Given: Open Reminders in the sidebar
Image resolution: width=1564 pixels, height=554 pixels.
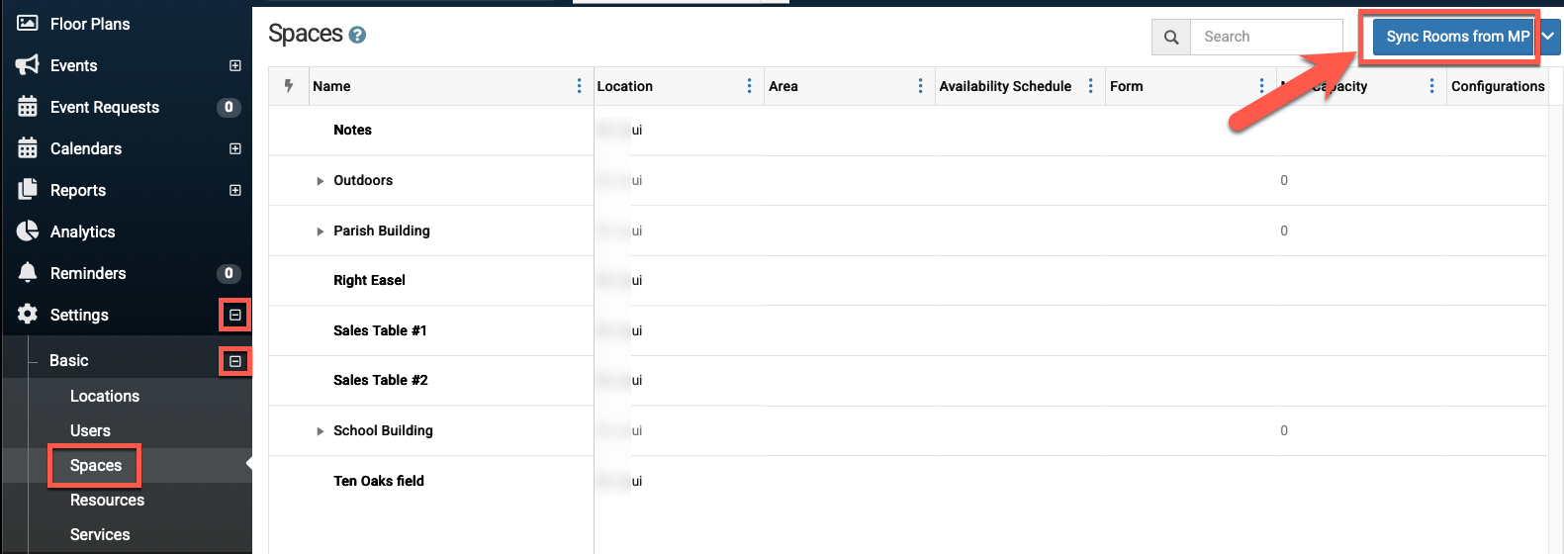Looking at the screenshot, I should coord(88,273).
